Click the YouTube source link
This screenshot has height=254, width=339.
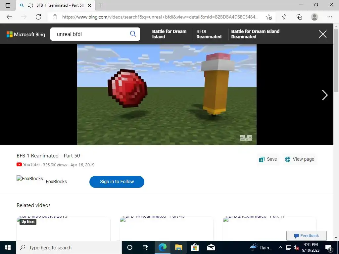(28, 165)
